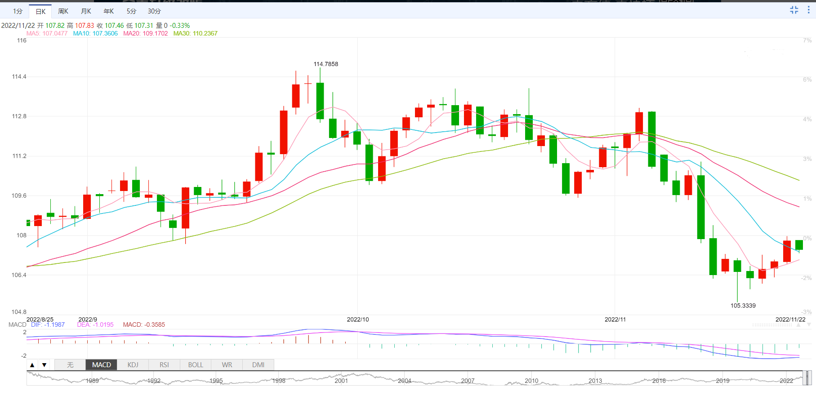Enable the RSI indicator
The width and height of the screenshot is (816, 400).
(164, 365)
